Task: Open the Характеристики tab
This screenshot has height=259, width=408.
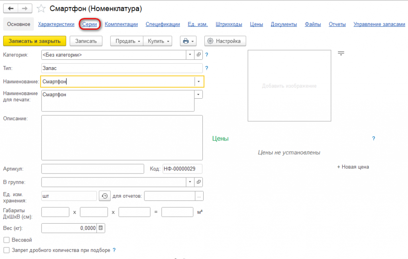Action: click(56, 24)
